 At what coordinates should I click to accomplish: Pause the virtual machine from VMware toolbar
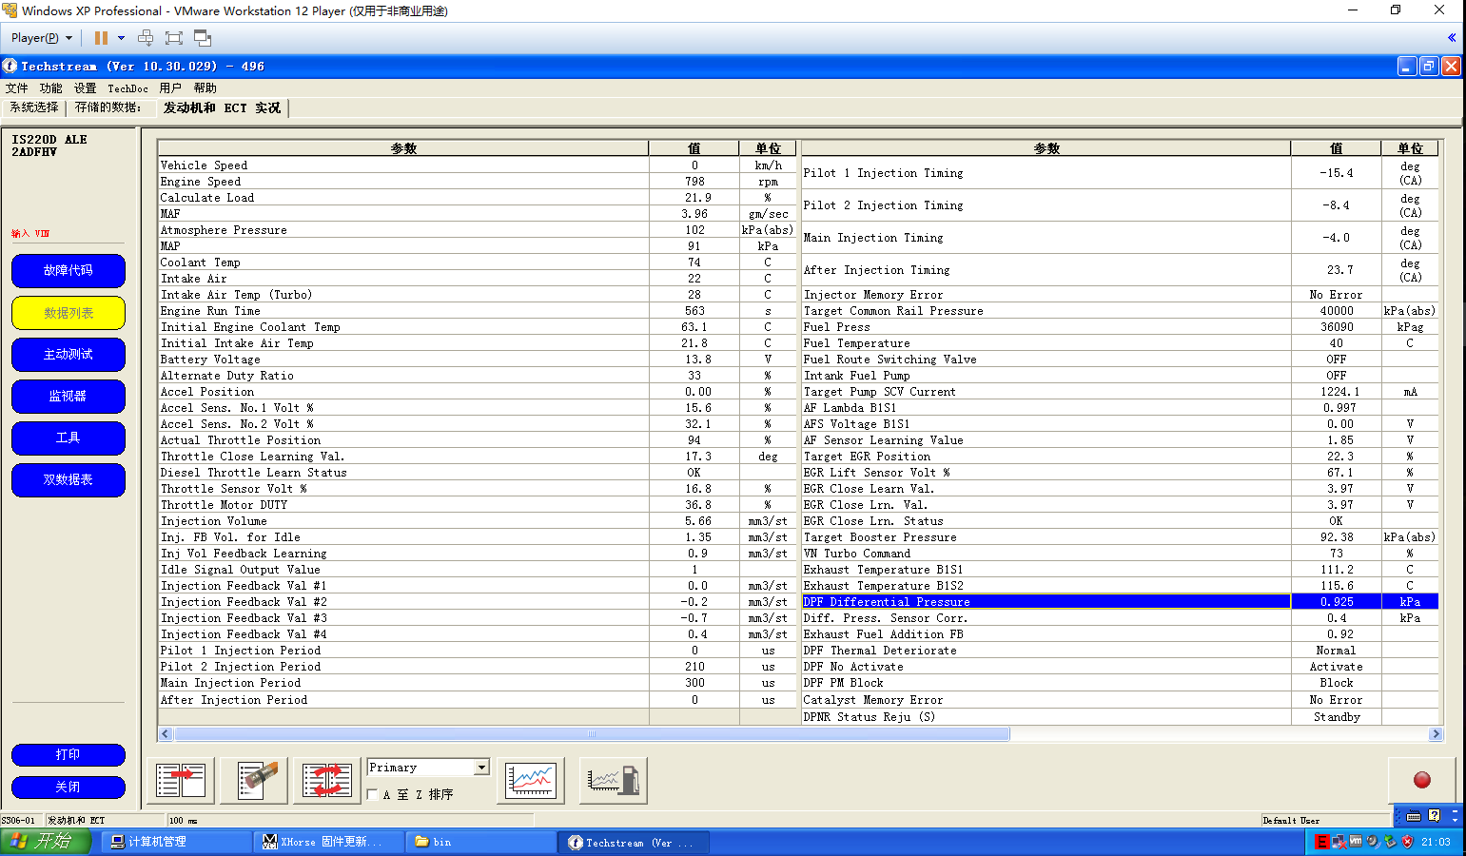click(x=101, y=38)
